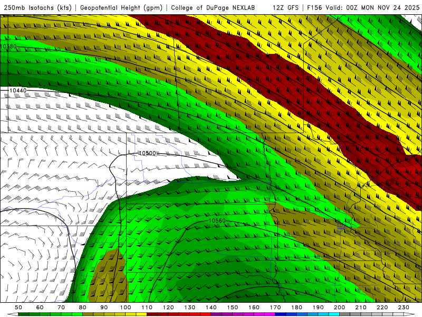Click the "12Z GFS" model run label
Screen dimensions: 422x317
[x=285, y=8]
